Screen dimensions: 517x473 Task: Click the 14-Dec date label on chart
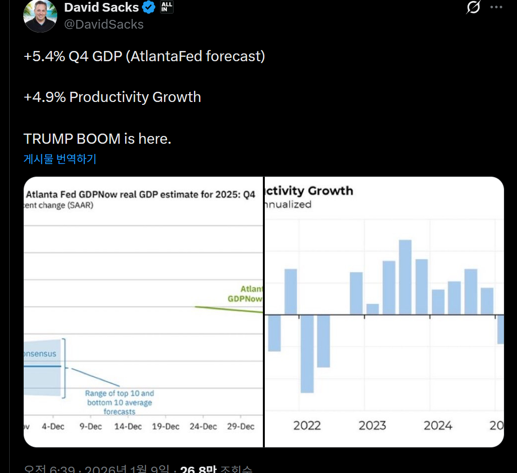[128, 426]
